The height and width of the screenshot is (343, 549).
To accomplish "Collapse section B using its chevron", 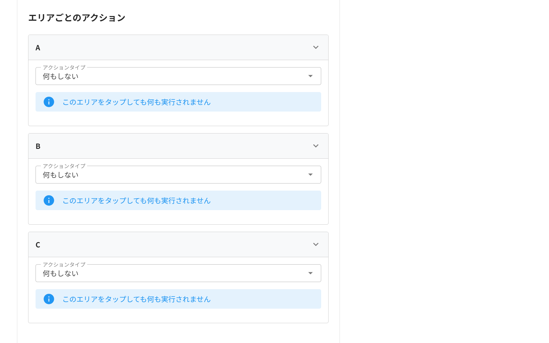I will pyautogui.click(x=316, y=146).
